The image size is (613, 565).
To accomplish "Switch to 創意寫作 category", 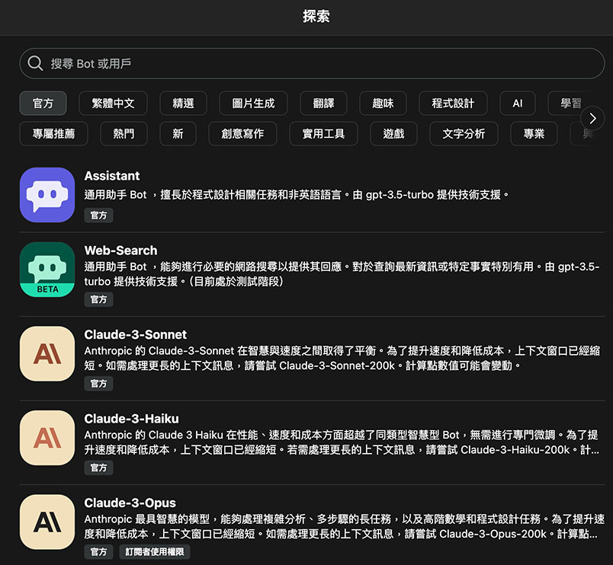I will click(x=242, y=133).
